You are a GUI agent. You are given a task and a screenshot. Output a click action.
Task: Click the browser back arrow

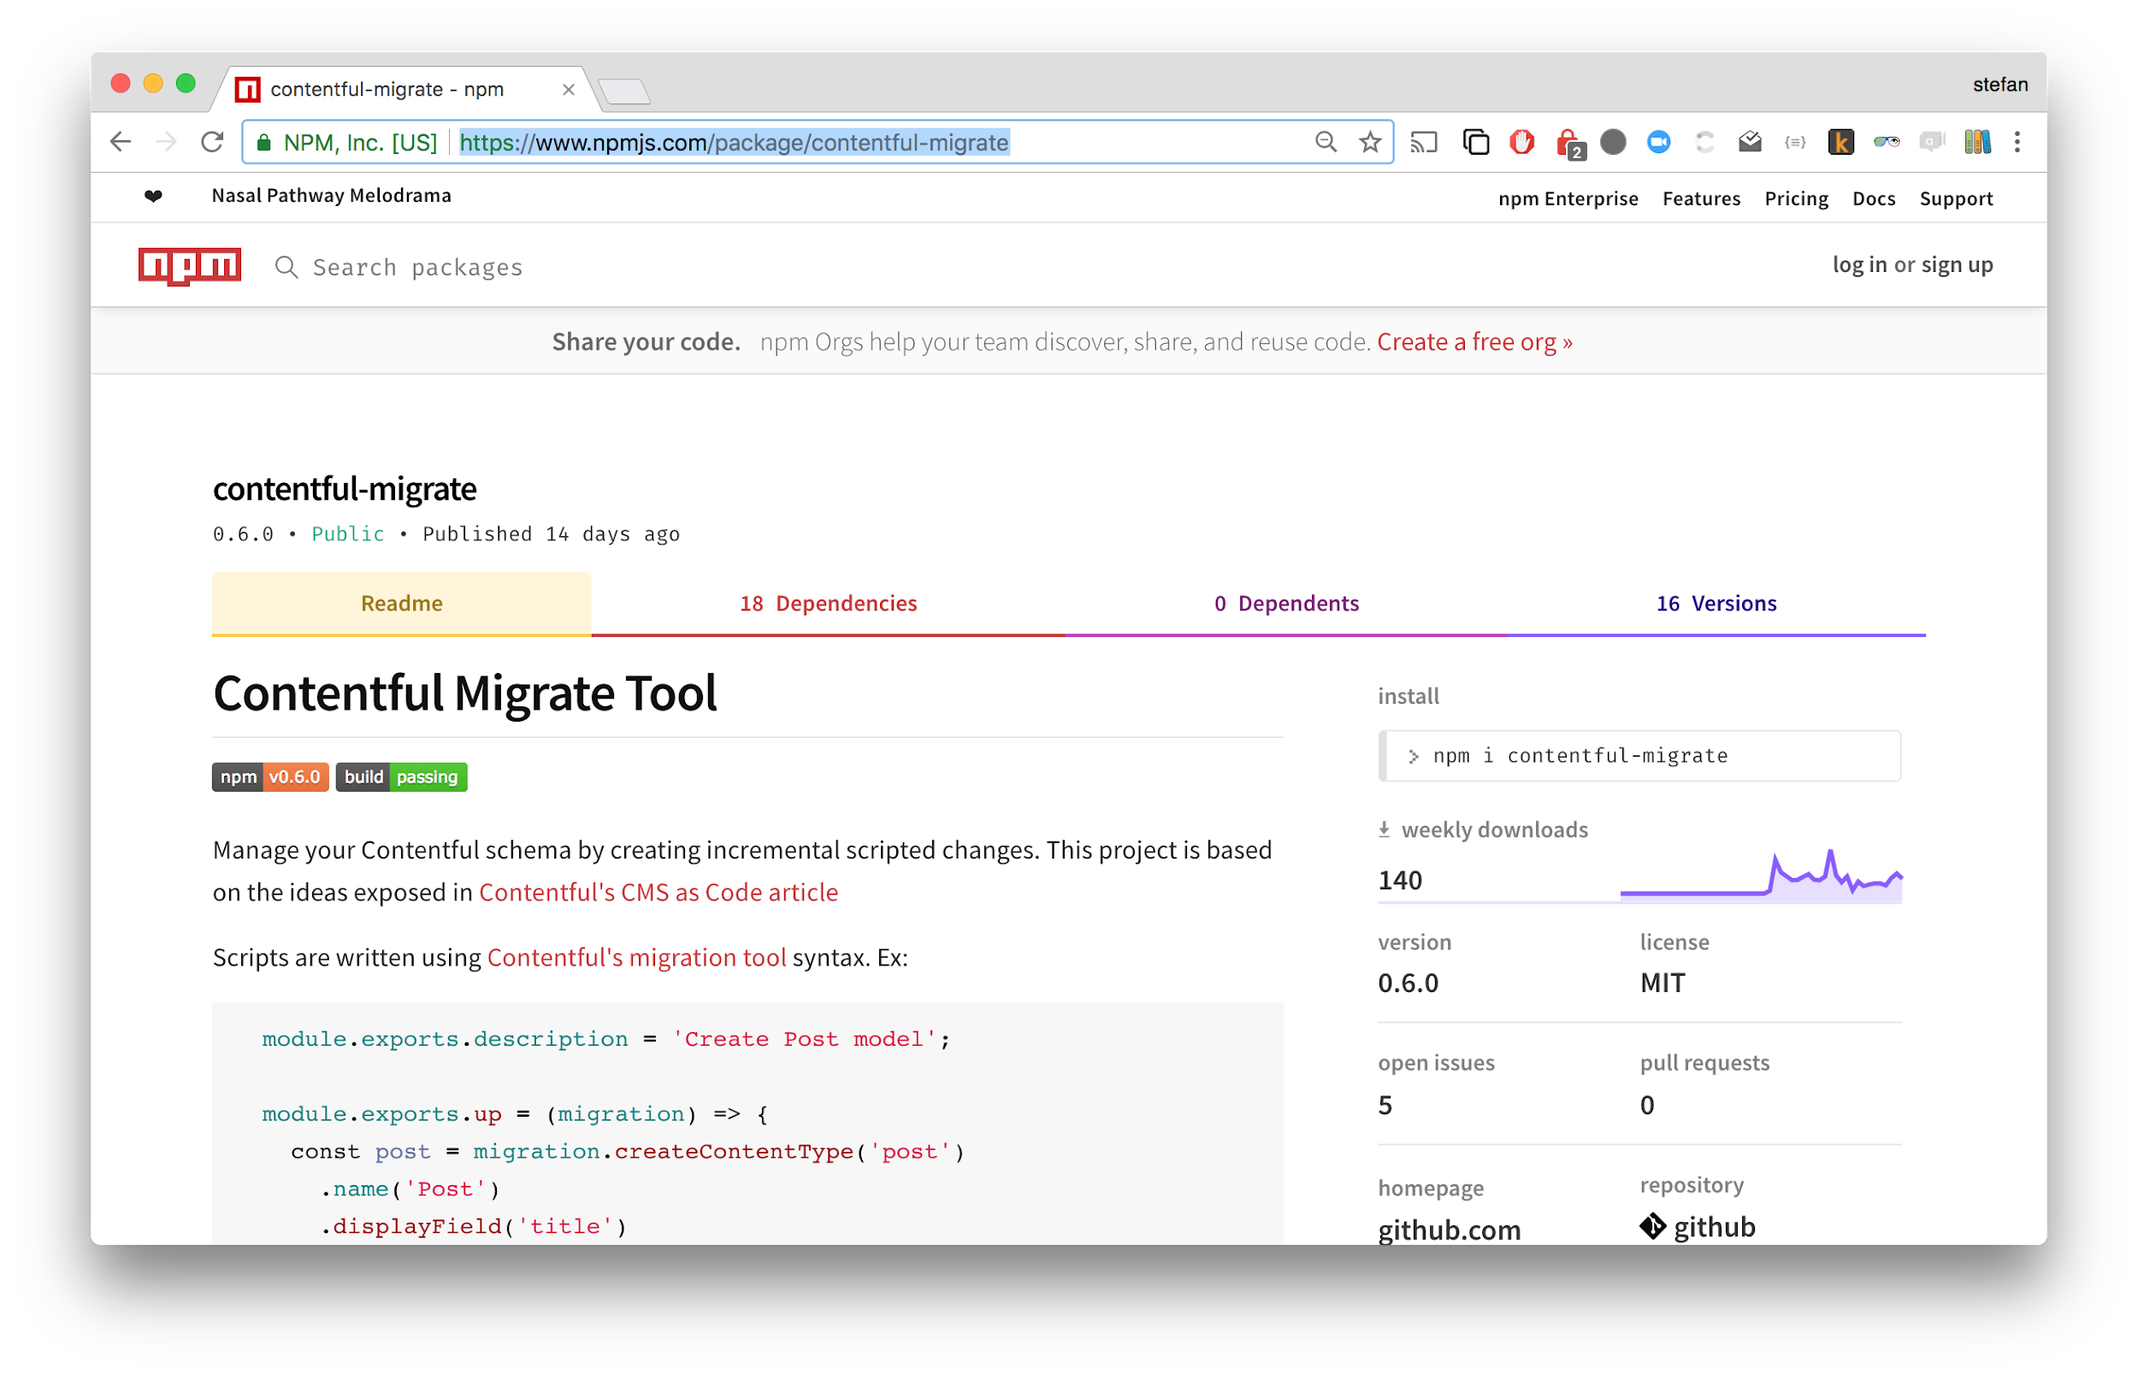[121, 142]
